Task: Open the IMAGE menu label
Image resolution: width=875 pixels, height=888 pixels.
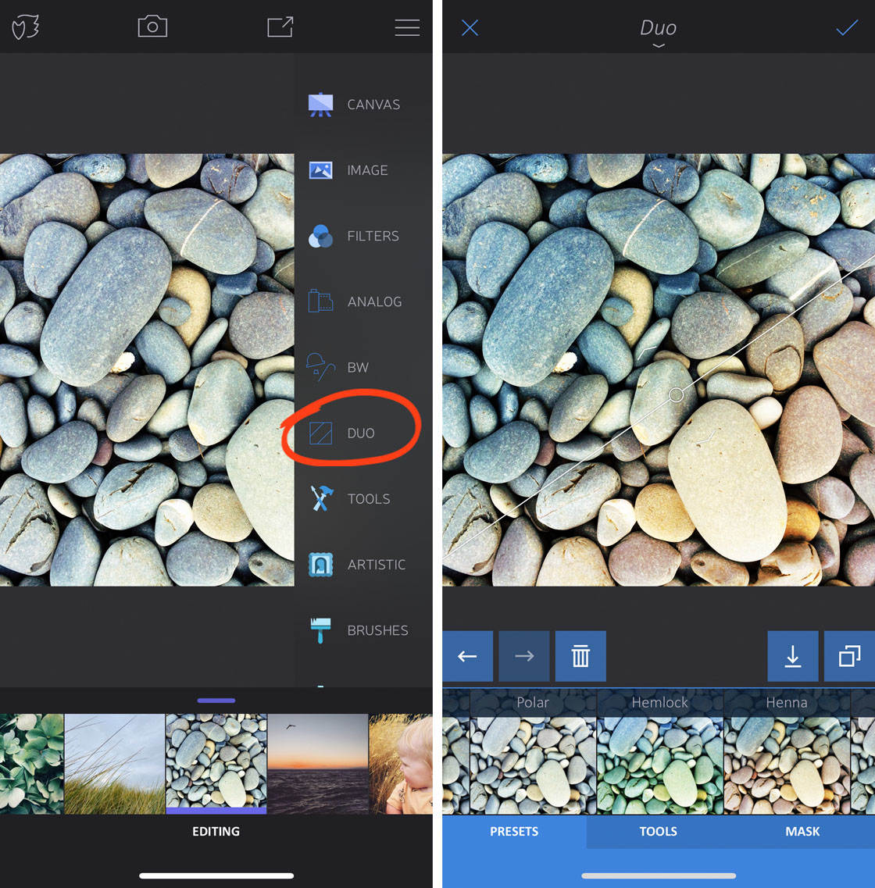Action: (367, 170)
